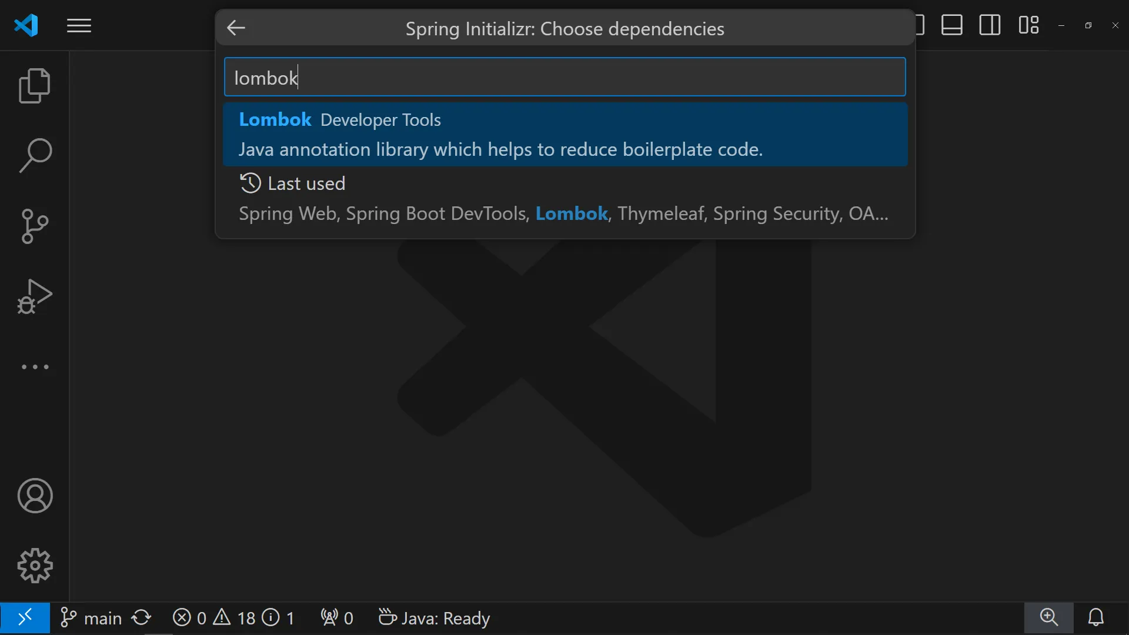Toggle the bottom panel layout button
Image resolution: width=1129 pixels, height=635 pixels.
click(951, 25)
